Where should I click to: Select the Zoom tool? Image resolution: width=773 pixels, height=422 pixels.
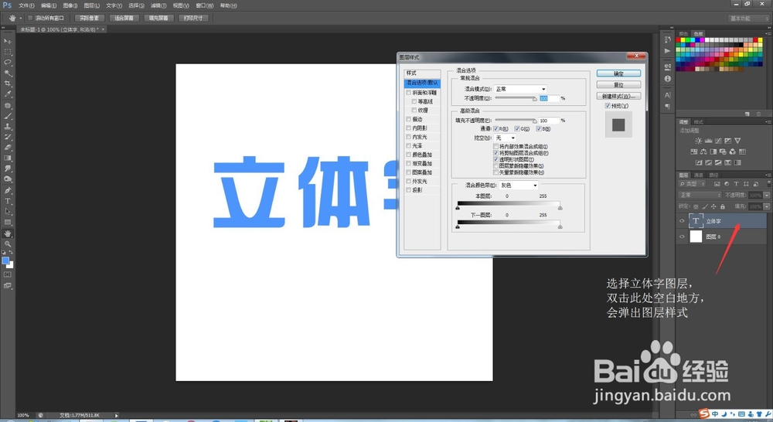[x=8, y=243]
